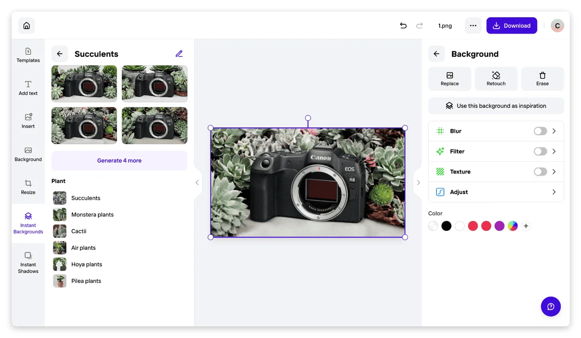Go back from Succulents panel

pyautogui.click(x=60, y=54)
